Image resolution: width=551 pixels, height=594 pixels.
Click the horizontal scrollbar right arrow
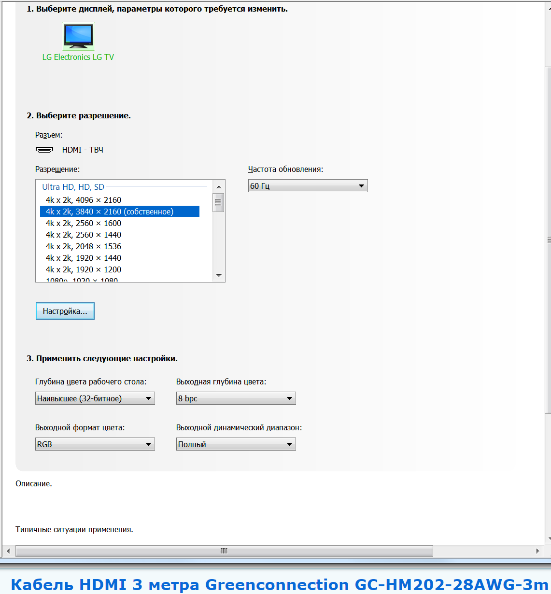[537, 551]
